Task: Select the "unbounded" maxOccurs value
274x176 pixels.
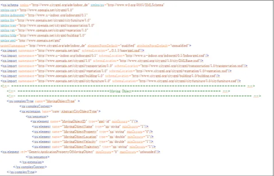Action: (x=147, y=152)
